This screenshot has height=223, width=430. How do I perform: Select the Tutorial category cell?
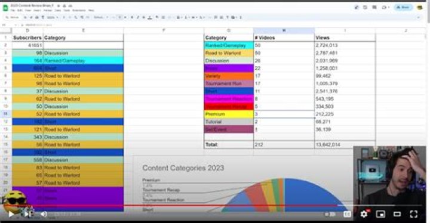(229, 122)
